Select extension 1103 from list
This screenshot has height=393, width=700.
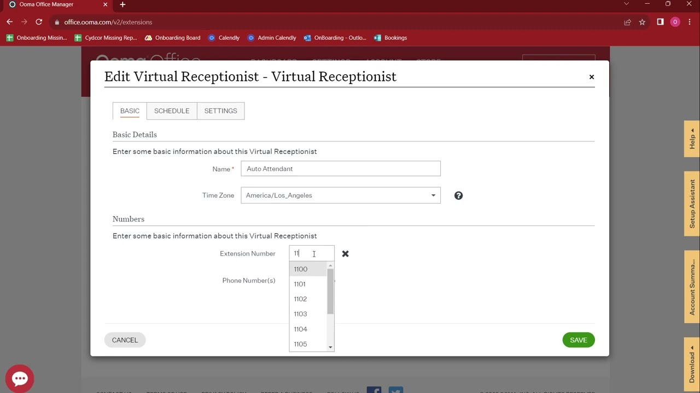click(x=308, y=314)
